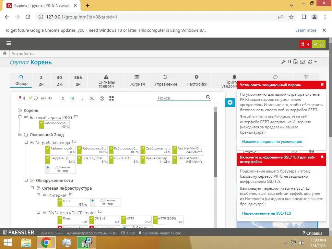The height and width of the screenshot is (249, 332).
Task: Open the 365 дн. tab
Action: pyautogui.click(x=78, y=80)
